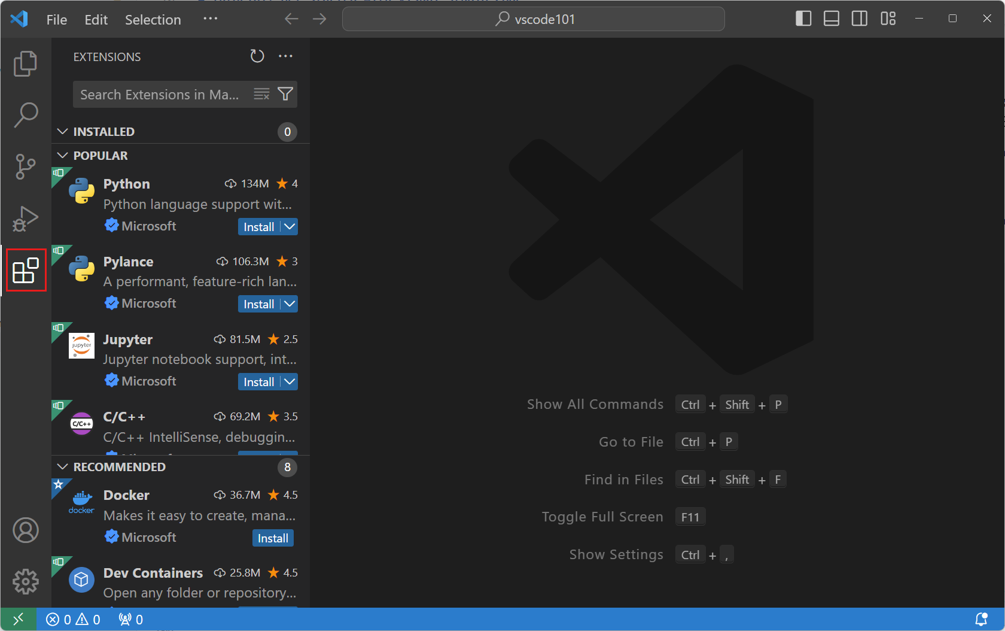Open the Python Install dropdown arrow

pos(289,226)
